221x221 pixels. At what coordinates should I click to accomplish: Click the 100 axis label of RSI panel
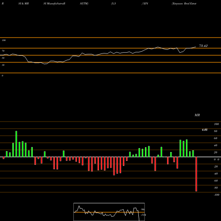(4, 40)
